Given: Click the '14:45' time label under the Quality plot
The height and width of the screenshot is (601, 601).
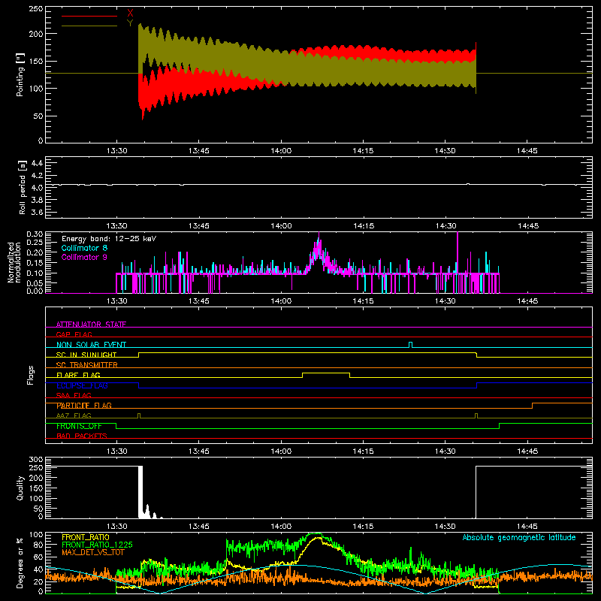Looking at the screenshot, I should 527,527.
